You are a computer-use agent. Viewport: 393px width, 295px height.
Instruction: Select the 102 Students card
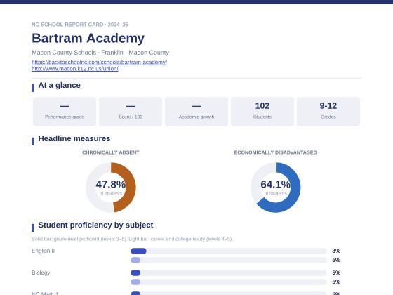tap(262, 112)
